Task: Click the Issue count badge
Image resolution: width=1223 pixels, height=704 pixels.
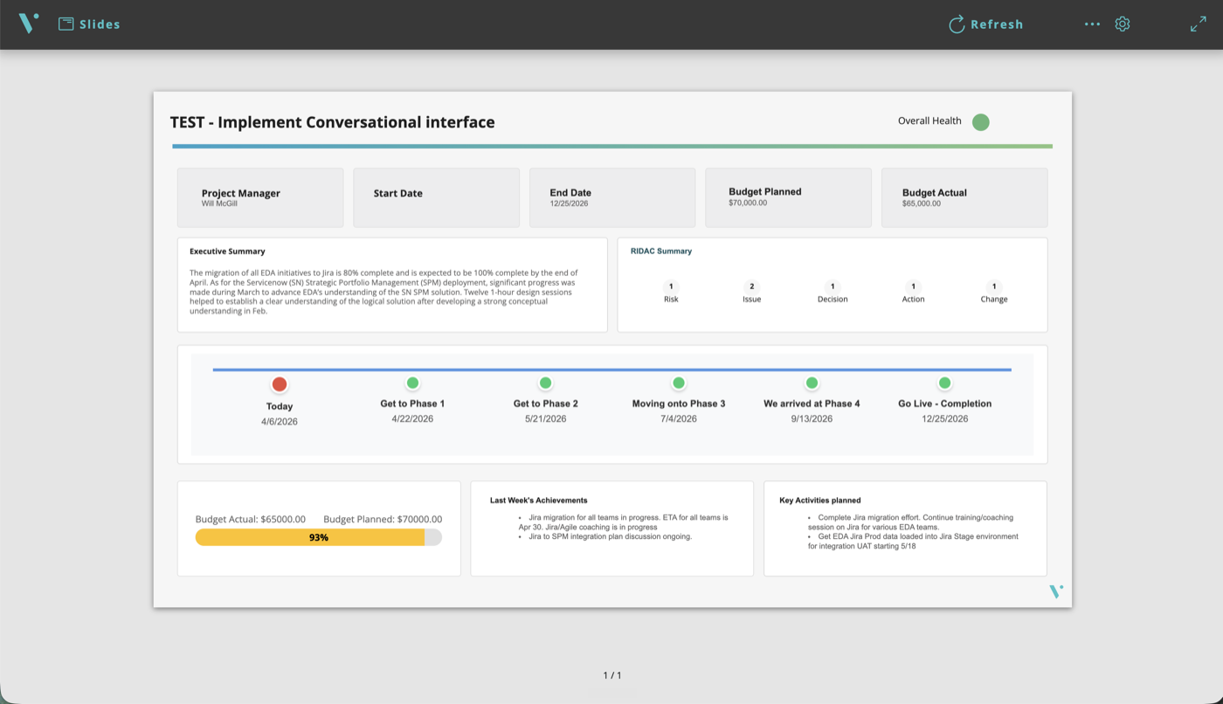Action: point(752,286)
